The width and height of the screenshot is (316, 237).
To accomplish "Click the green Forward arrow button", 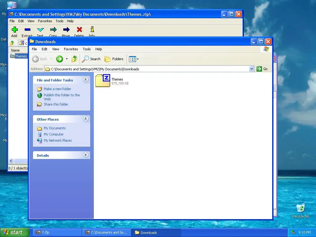I will (60, 59).
